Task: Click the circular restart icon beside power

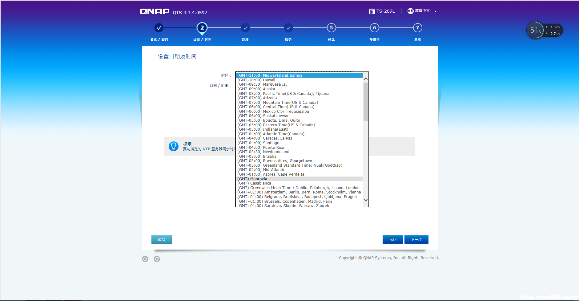Action: pos(157,259)
